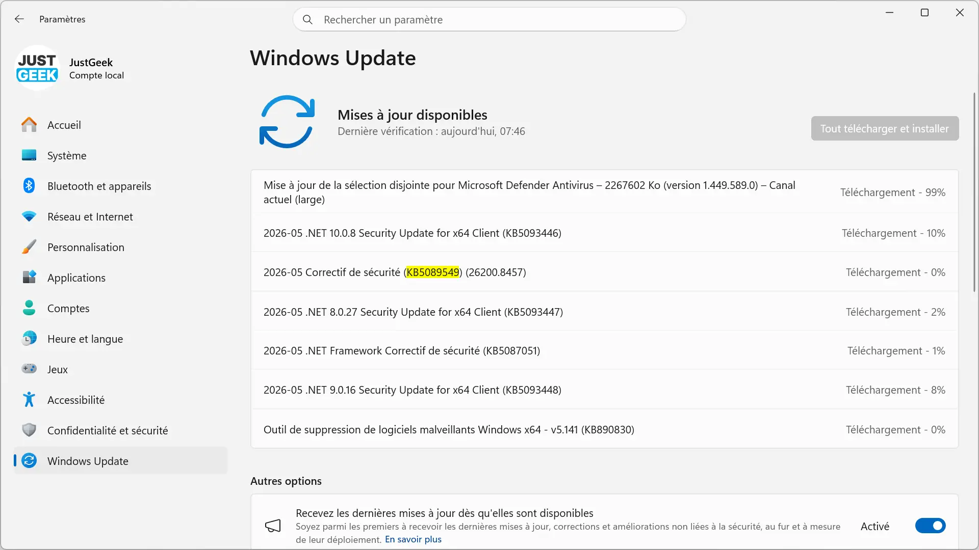This screenshot has height=550, width=979.
Task: Click the Téléchargement - 1% status
Action: pos(896,351)
